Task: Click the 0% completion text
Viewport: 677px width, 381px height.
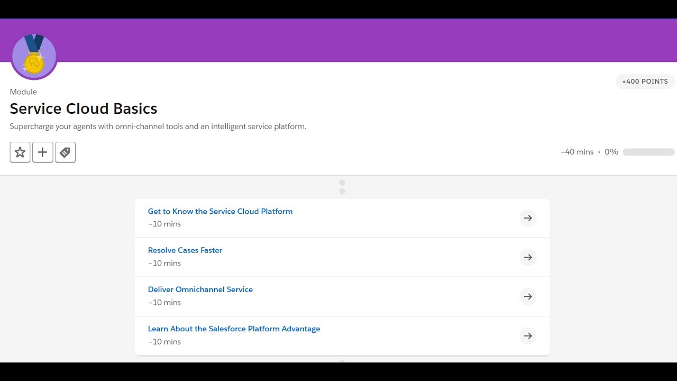Action: [x=611, y=152]
